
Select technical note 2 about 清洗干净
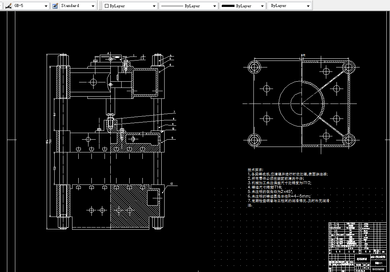276,178
